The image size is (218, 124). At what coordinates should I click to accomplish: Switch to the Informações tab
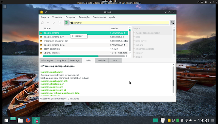click(x=47, y=61)
